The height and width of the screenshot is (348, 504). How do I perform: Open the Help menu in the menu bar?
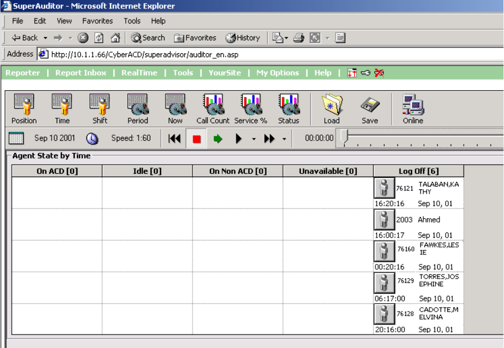[158, 21]
